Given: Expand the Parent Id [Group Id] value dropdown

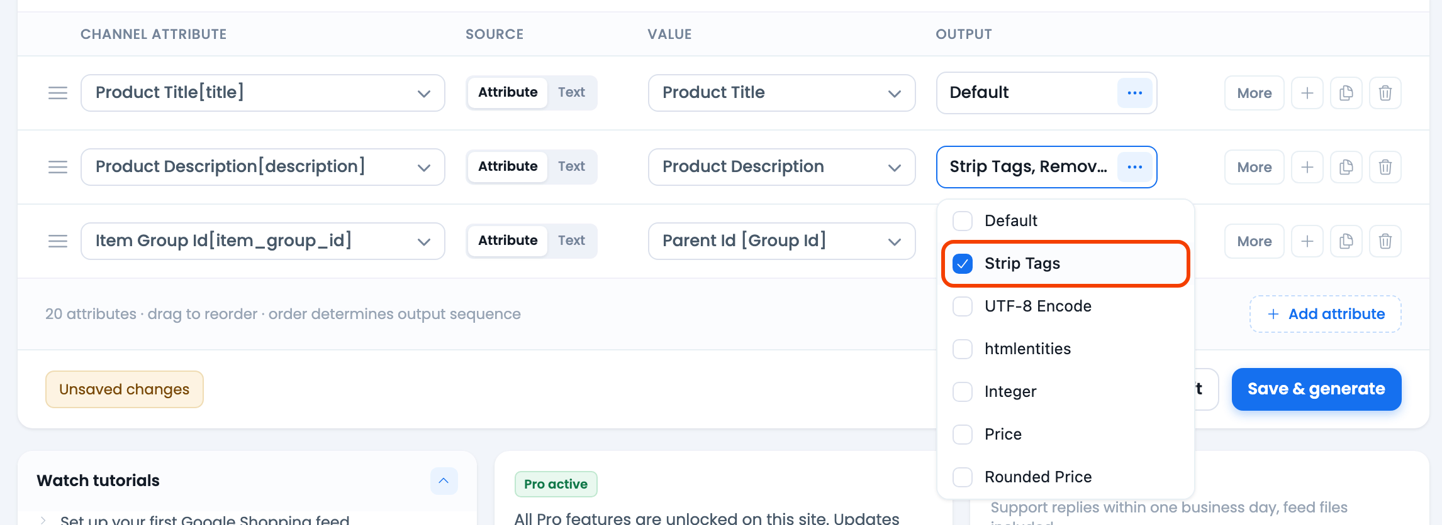Looking at the screenshot, I should click(x=782, y=241).
